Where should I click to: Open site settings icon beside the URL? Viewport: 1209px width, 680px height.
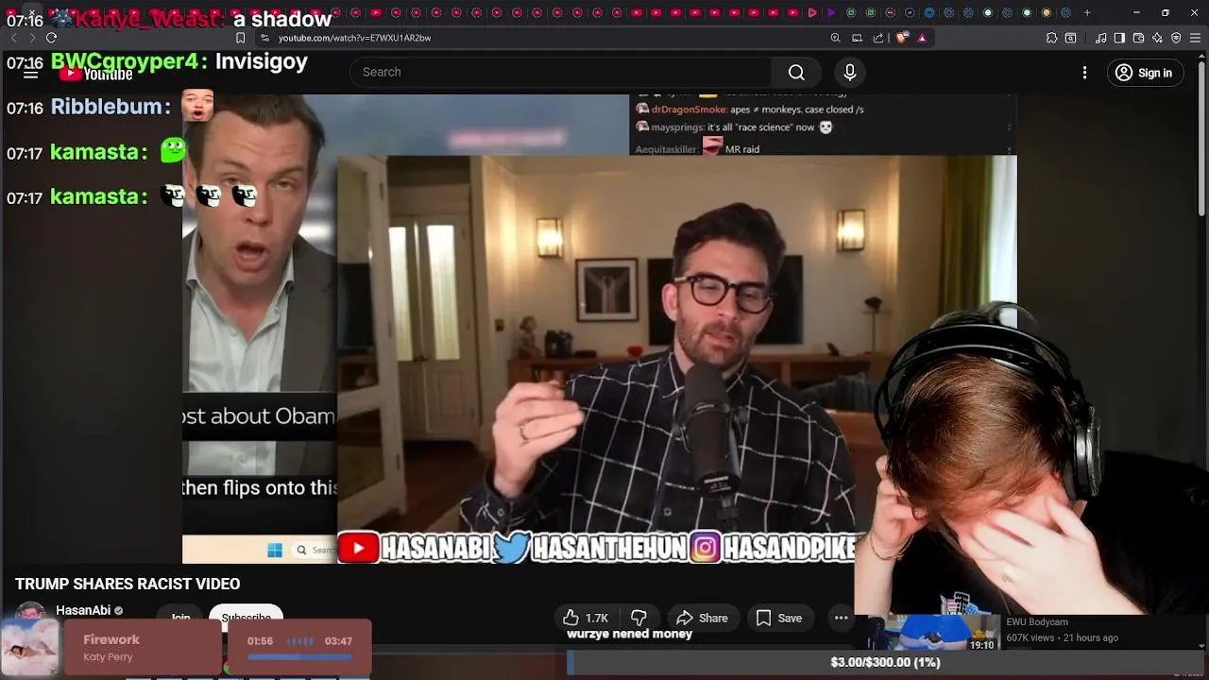click(265, 38)
